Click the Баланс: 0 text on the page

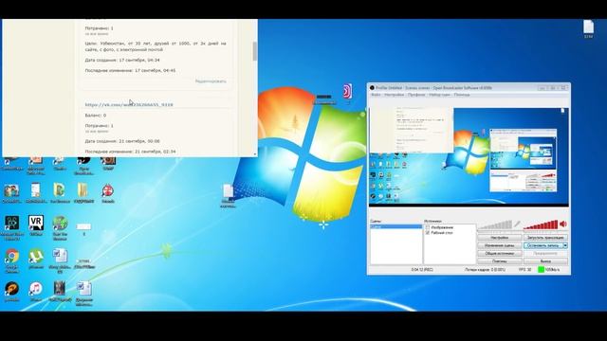(x=96, y=116)
